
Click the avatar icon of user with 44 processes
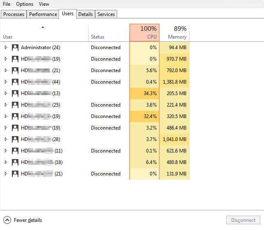15,82
